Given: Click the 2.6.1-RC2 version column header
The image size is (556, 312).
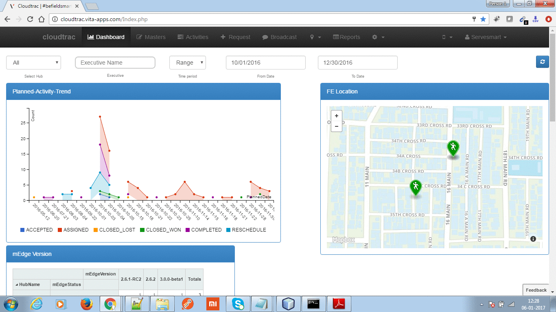Looking at the screenshot, I should (131, 279).
